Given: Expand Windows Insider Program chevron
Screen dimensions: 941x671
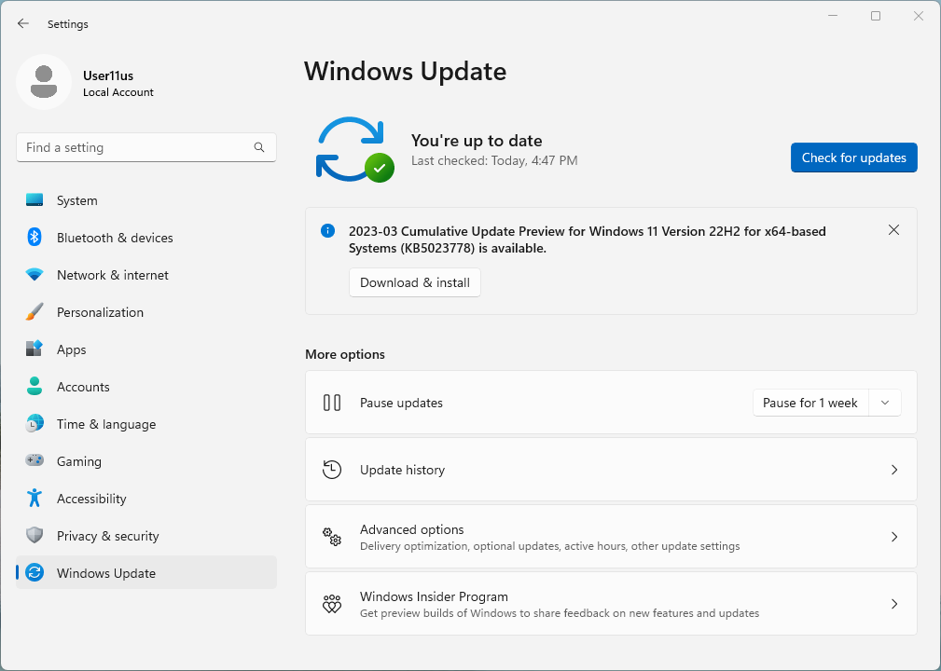Looking at the screenshot, I should point(894,604).
